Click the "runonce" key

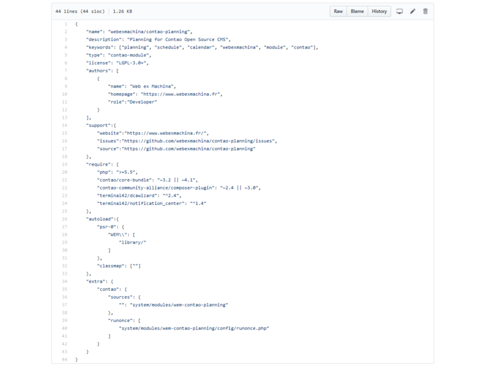120,321
